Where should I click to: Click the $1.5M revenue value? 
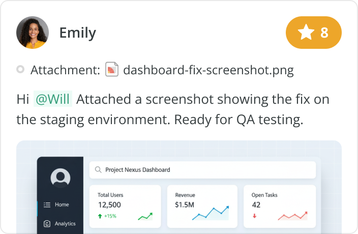(x=185, y=205)
